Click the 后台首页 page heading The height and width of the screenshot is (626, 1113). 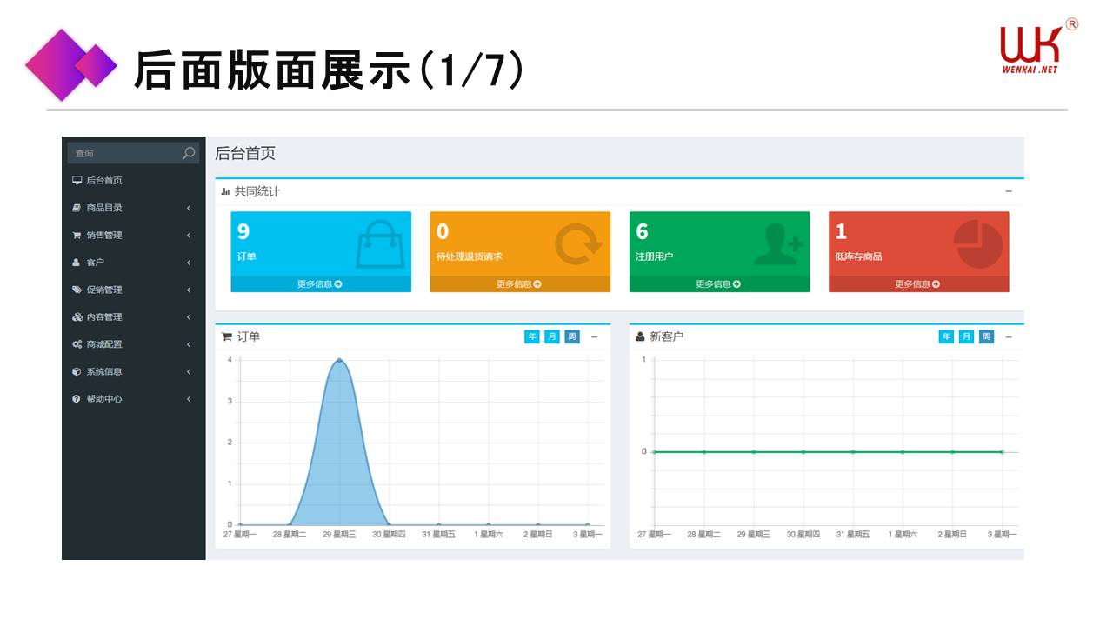click(x=245, y=154)
